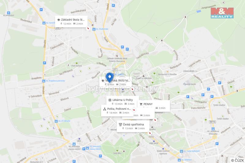Select the PENNY shop info card
This screenshot has height=163, width=245.
[154, 106]
